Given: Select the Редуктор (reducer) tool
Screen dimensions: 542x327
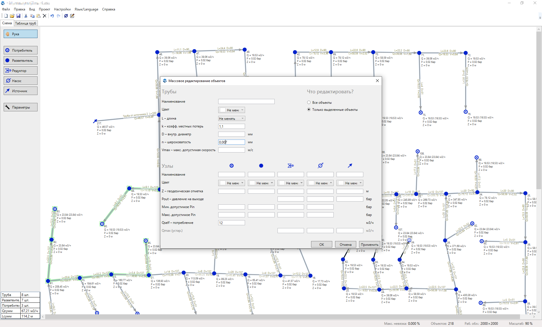Looking at the screenshot, I should 21,71.
